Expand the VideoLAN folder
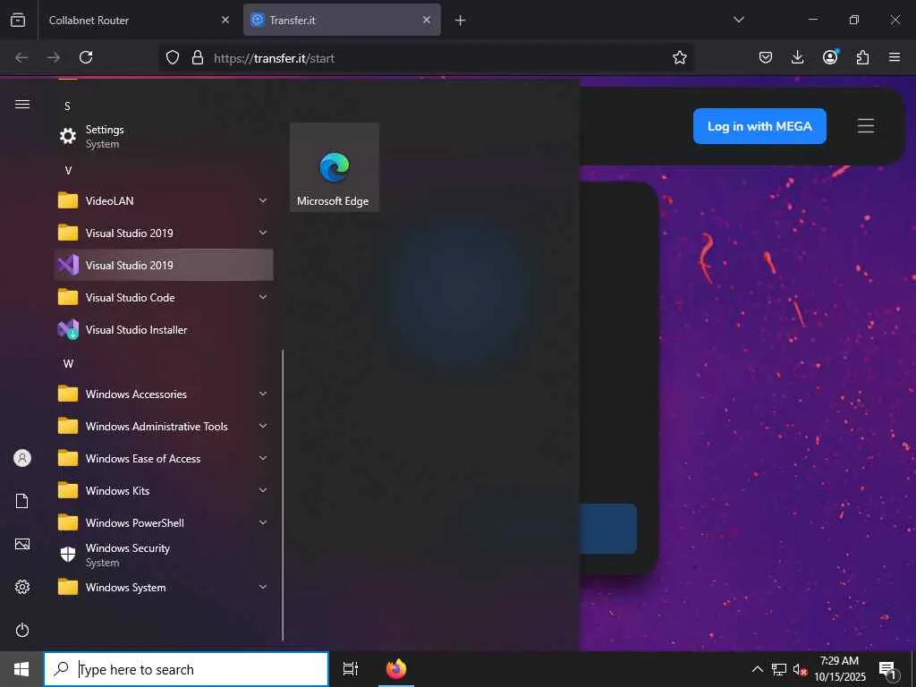This screenshot has width=916, height=687. 164,201
